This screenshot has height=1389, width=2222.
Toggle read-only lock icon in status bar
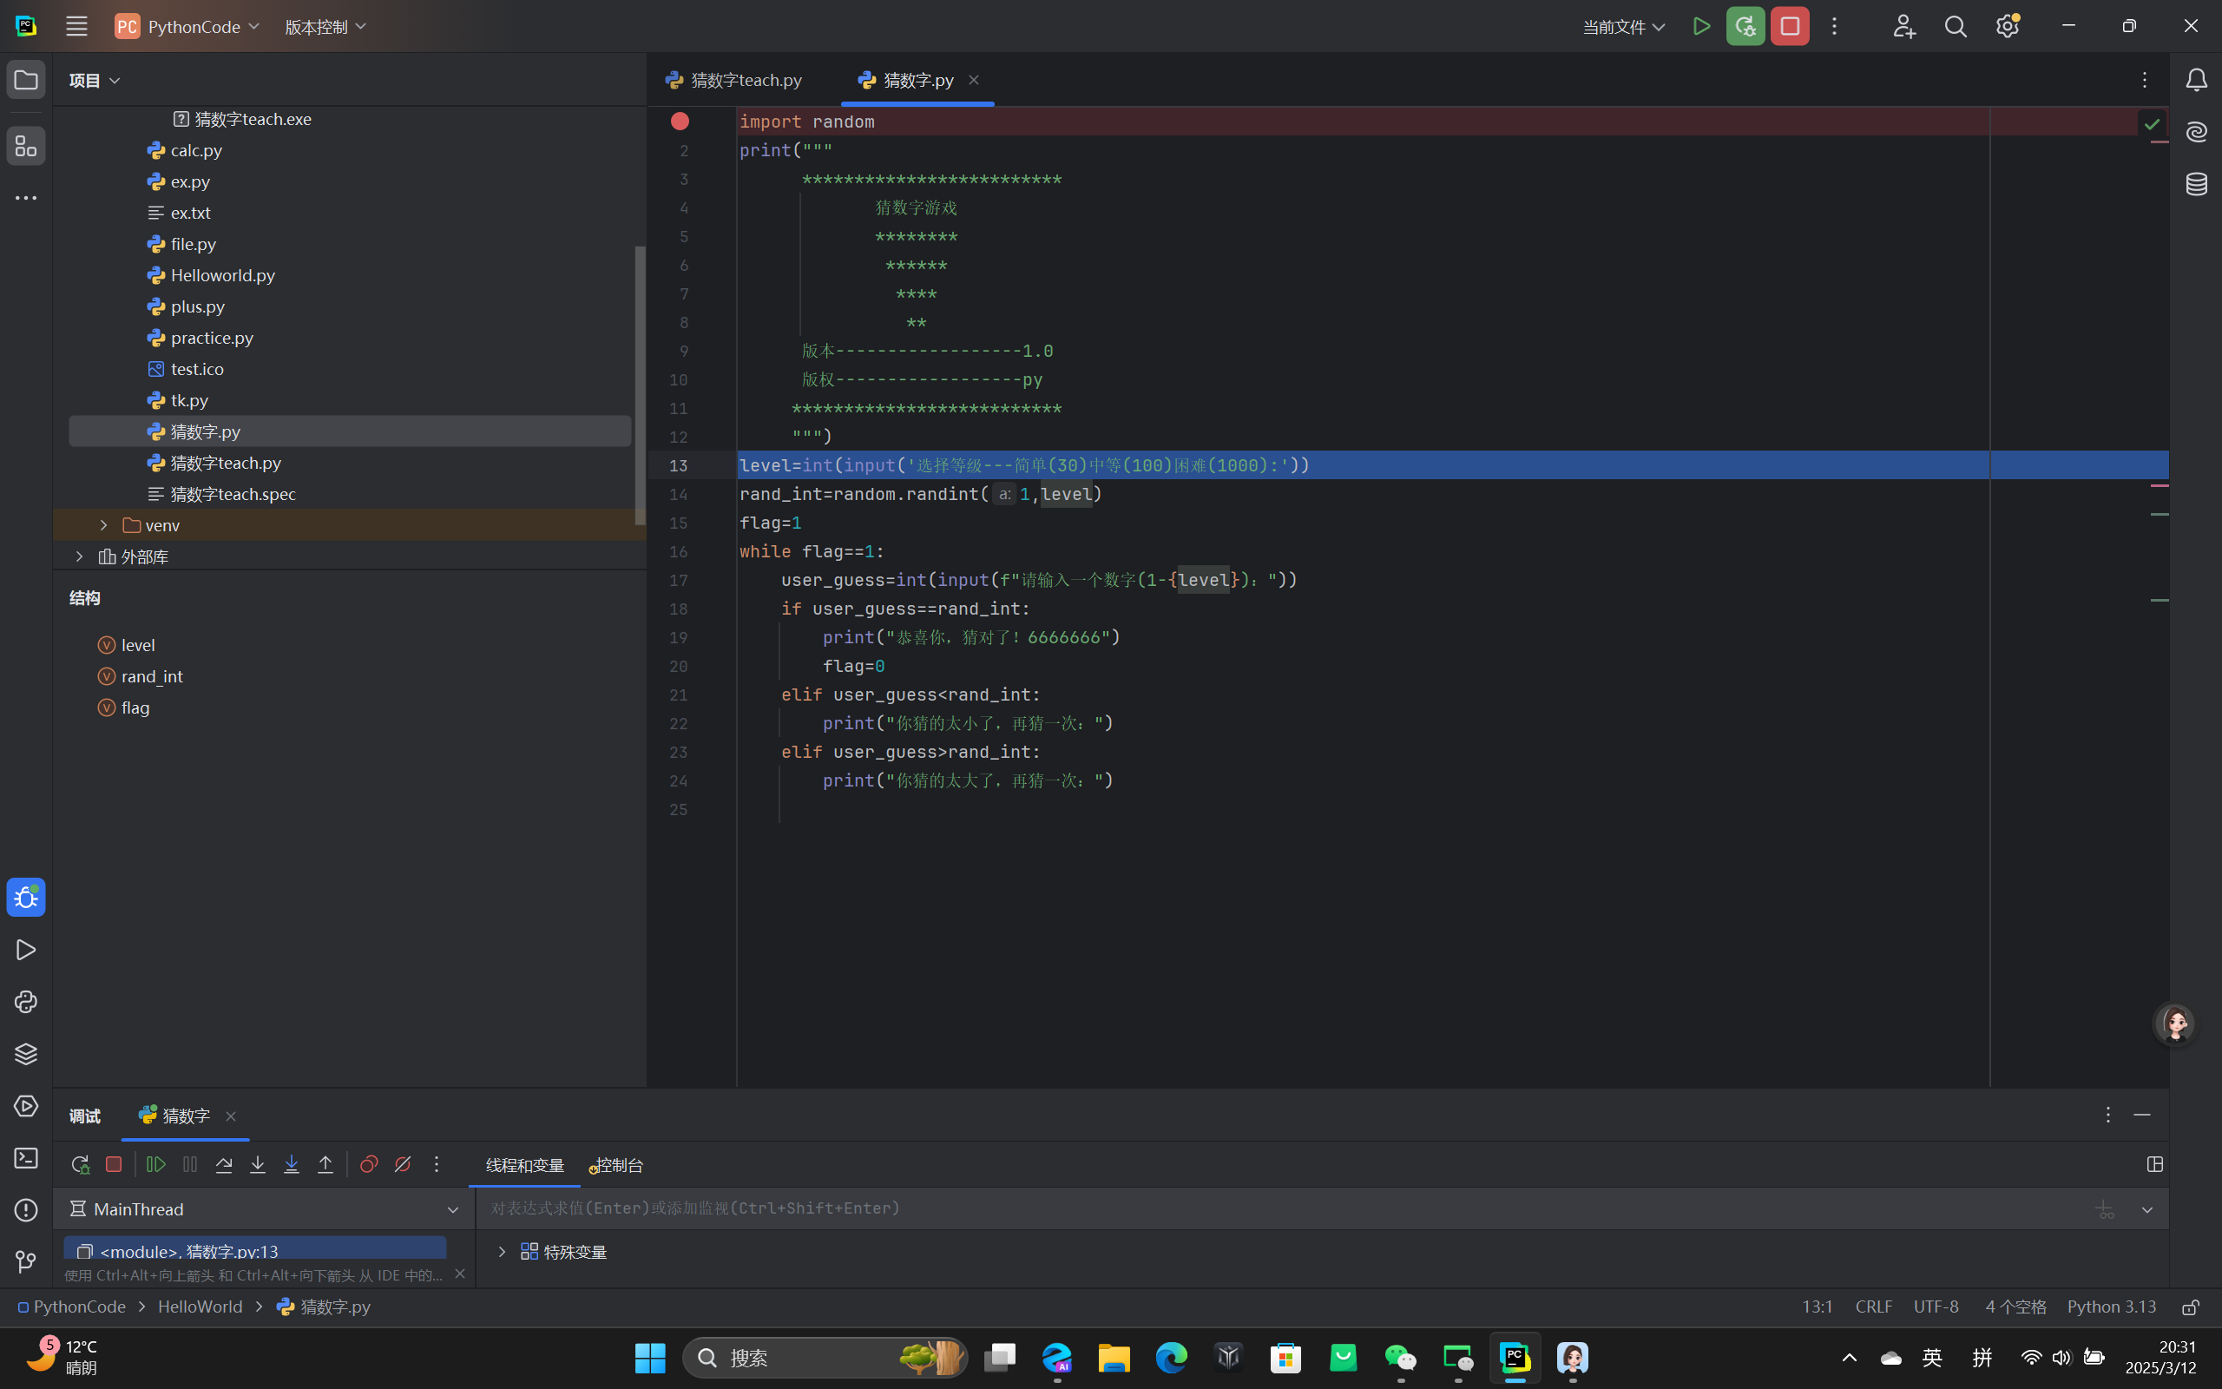point(2191,1307)
